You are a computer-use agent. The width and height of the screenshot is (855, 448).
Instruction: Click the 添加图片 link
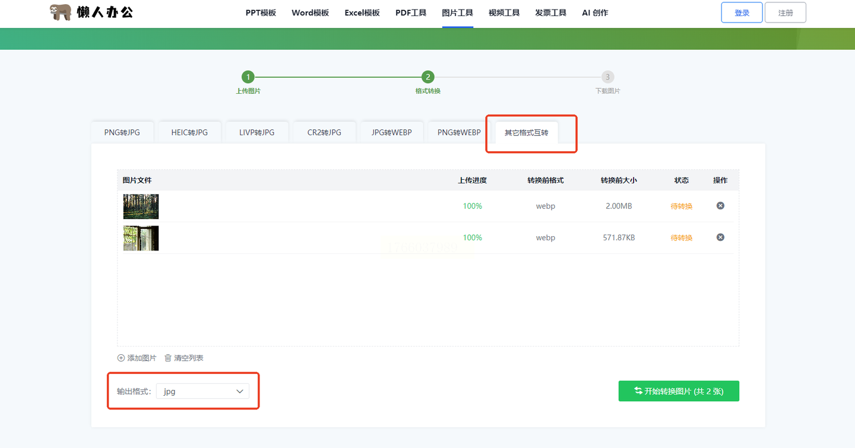(142, 358)
